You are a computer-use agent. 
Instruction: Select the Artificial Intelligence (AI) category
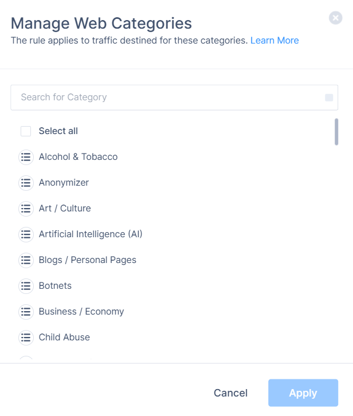[x=91, y=234]
